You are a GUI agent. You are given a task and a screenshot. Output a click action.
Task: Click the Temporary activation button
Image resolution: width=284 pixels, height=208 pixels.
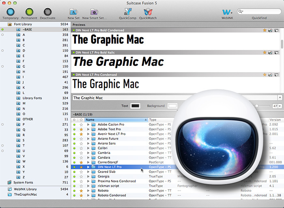pyautogui.click(x=11, y=12)
